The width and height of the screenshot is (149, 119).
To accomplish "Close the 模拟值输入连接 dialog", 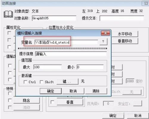I will (105, 33).
